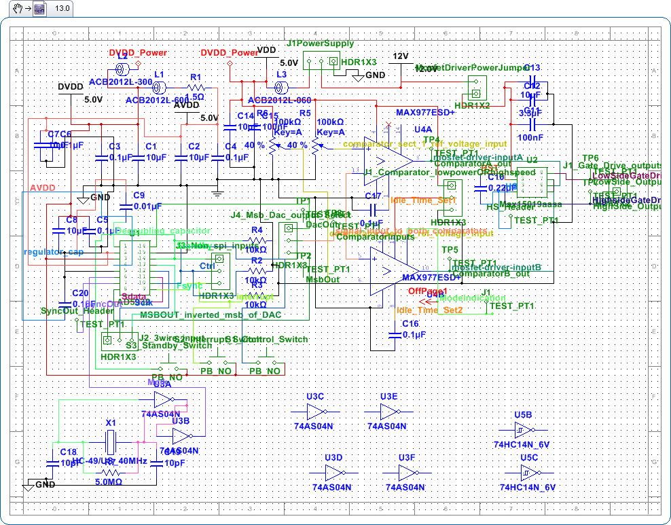The image size is (671, 525).
Task: Click the Idle_Time_Set1 net label
Action: pyautogui.click(x=424, y=200)
